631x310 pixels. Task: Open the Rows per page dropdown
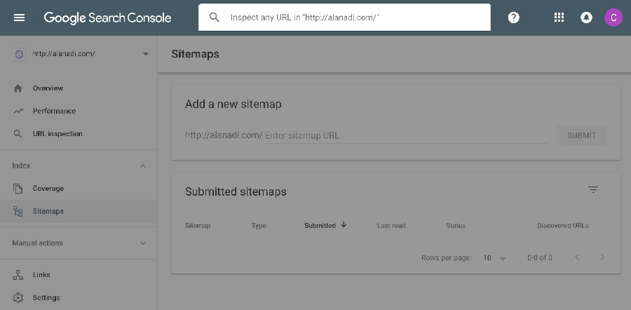click(494, 258)
